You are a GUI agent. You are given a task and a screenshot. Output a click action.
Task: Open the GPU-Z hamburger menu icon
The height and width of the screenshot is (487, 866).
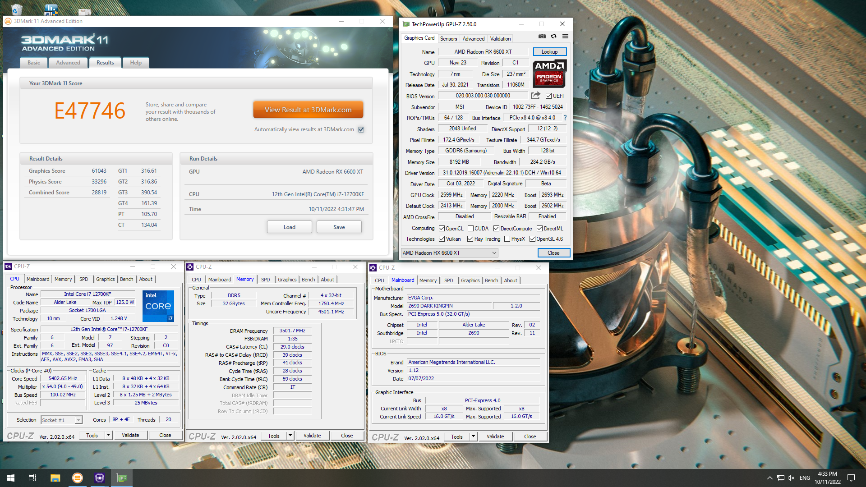(565, 37)
